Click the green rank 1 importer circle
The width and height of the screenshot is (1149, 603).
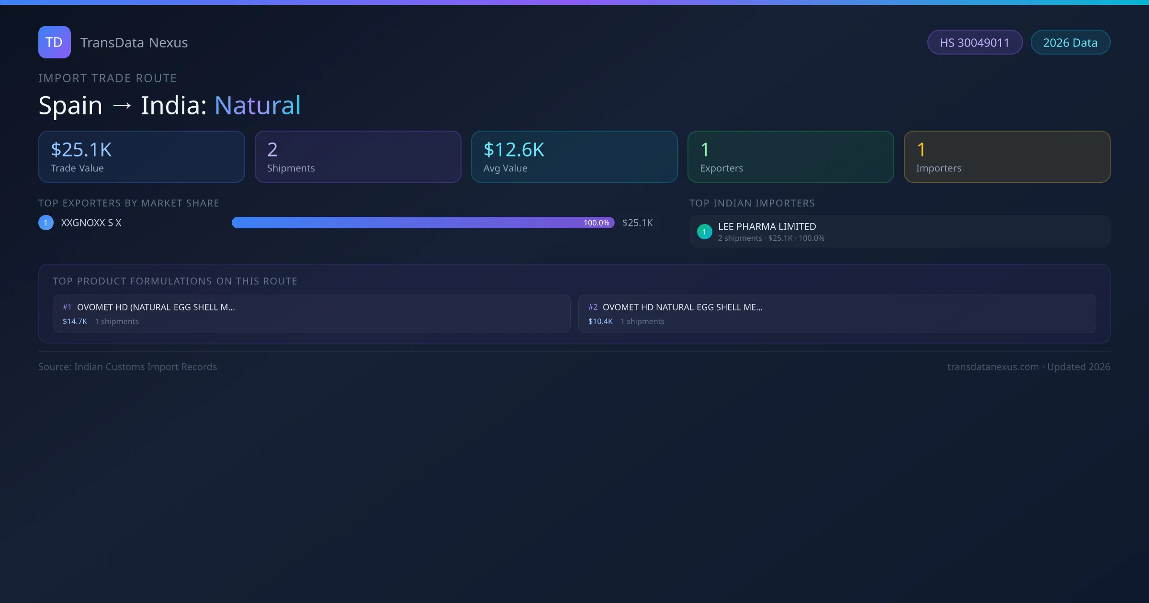coord(704,232)
